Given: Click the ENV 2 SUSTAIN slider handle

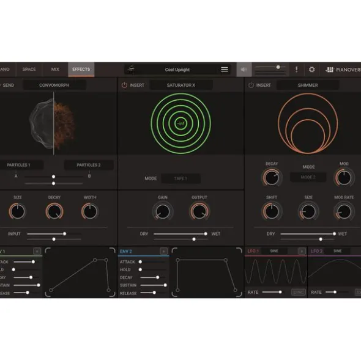Looking at the screenshot, I should (165, 285).
